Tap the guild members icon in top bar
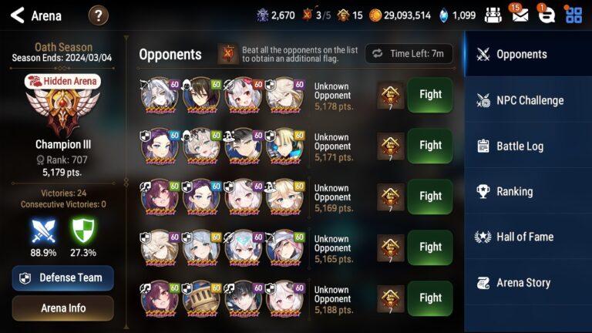 click(493, 15)
